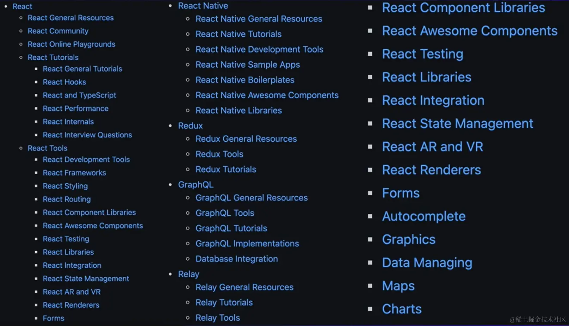Click GraphQL General Resources link
Screen dimensions: 569x326
pyautogui.click(x=252, y=198)
